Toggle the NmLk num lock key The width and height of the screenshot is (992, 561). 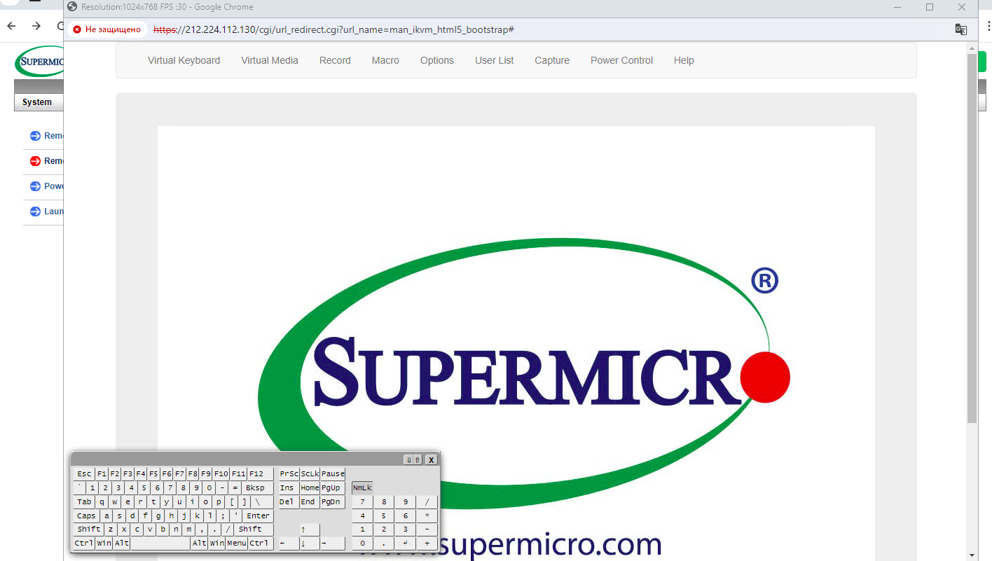tap(362, 487)
